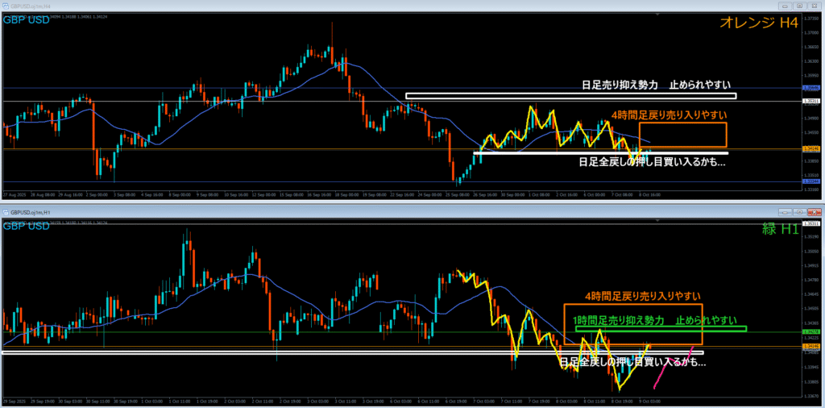Click '9 Oct 03:00' on the H1 time axis
Viewport: 825px width, 408px height.
coord(650,402)
